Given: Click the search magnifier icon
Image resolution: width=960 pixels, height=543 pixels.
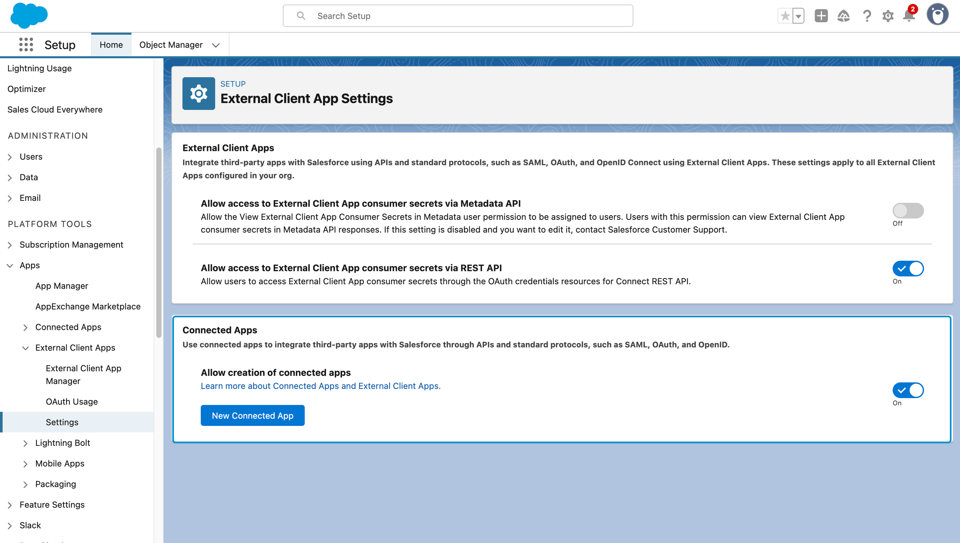Looking at the screenshot, I should 301,16.
